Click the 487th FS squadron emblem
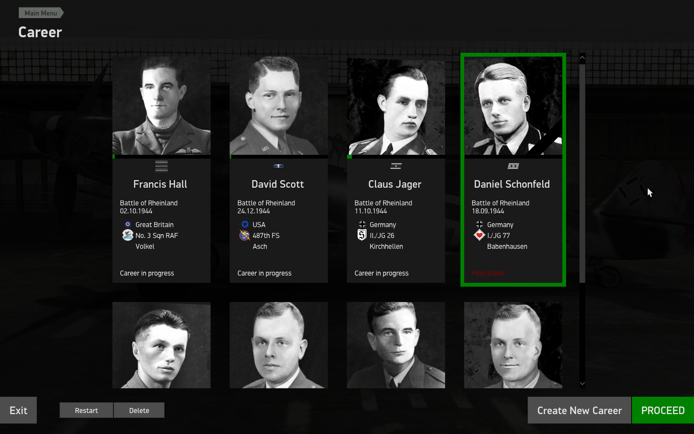 (245, 235)
